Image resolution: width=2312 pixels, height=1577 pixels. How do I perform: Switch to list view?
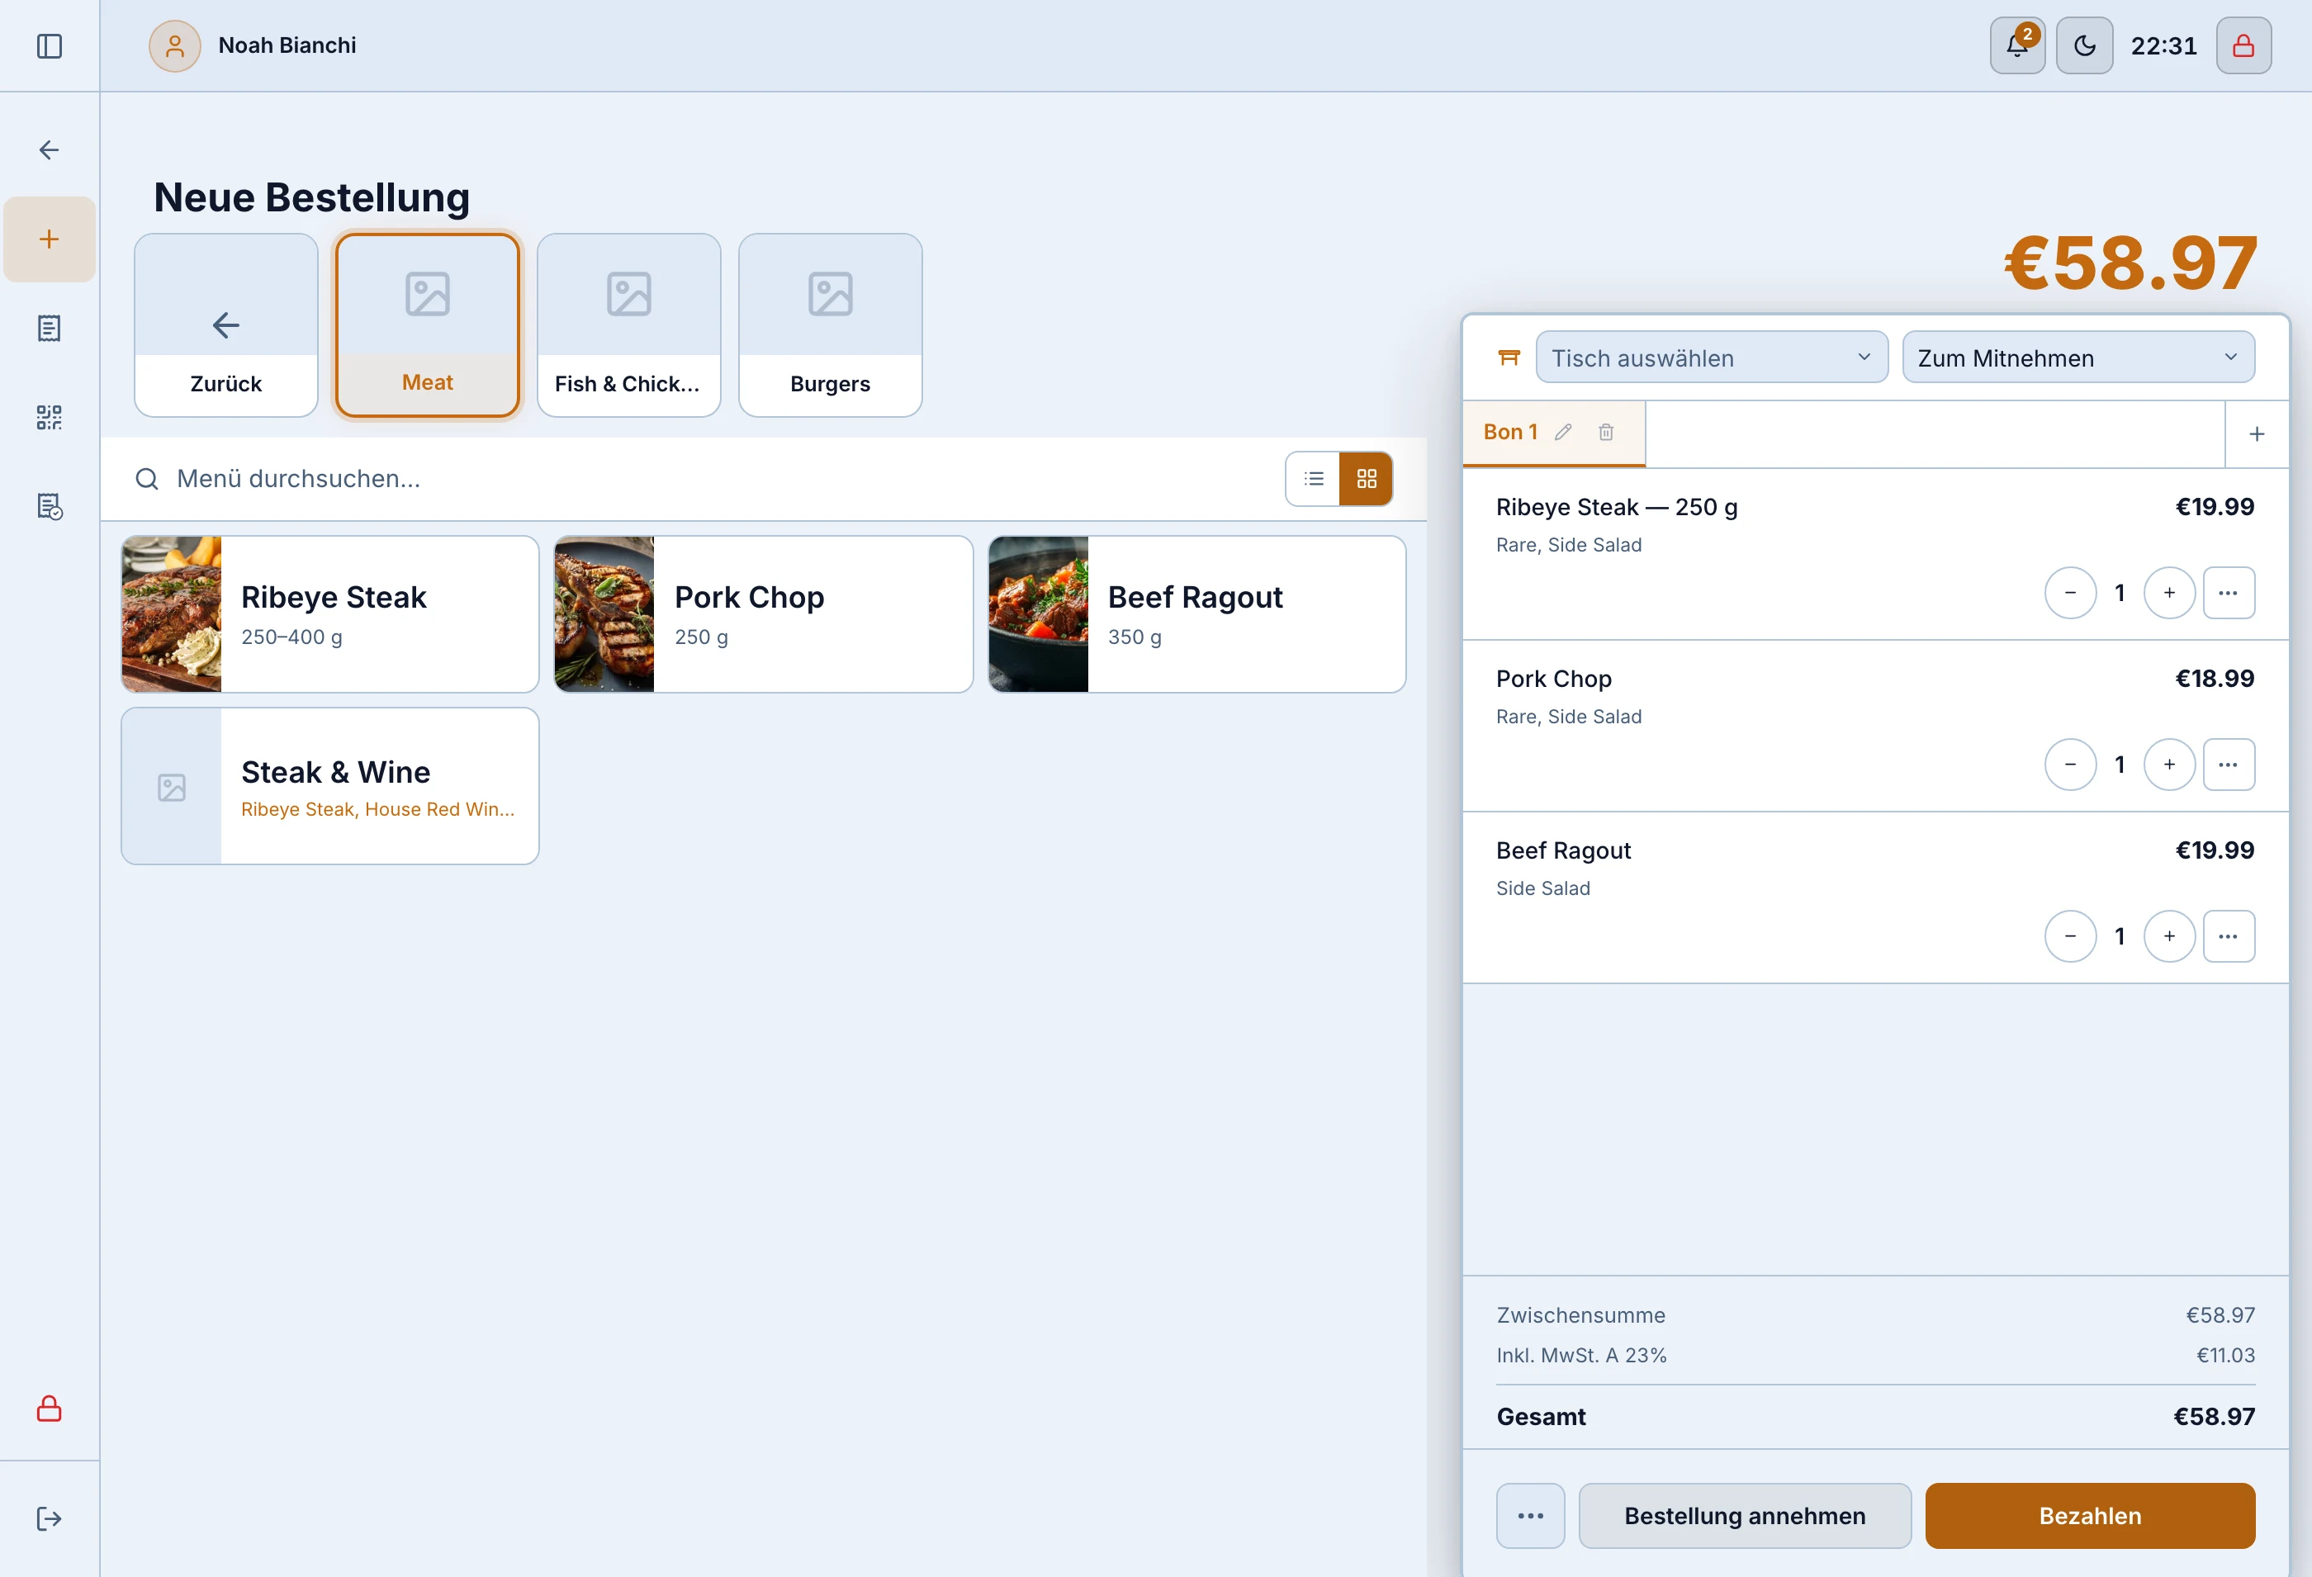tap(1313, 479)
